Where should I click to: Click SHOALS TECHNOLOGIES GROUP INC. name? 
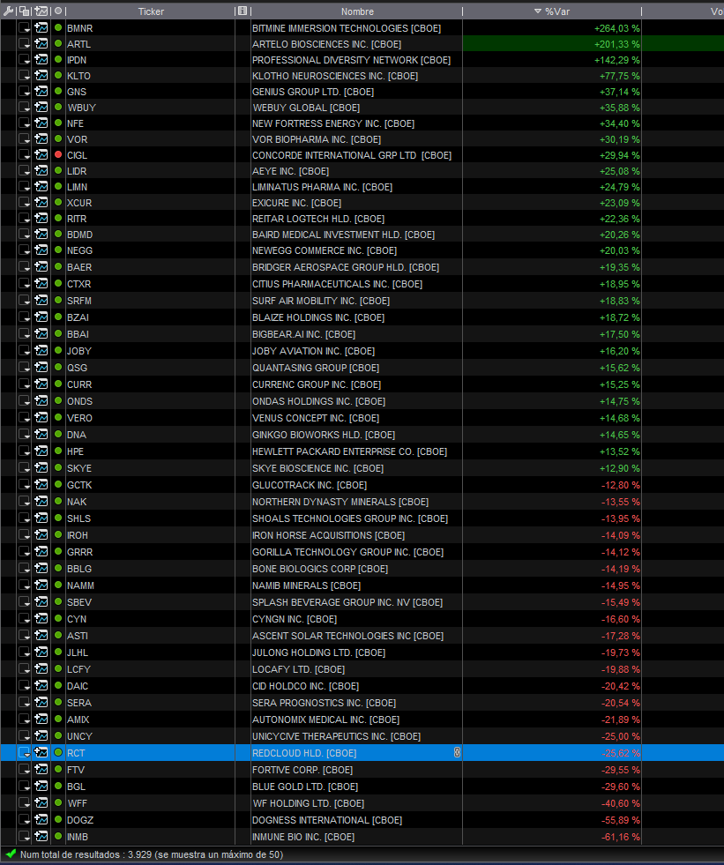click(350, 518)
